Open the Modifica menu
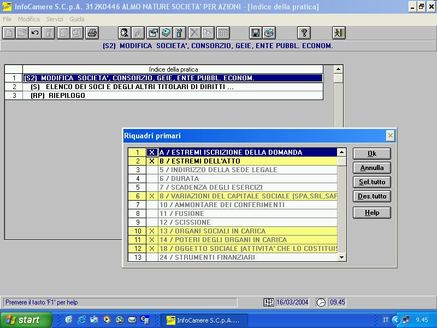Image resolution: width=437 pixels, height=328 pixels. pos(29,19)
